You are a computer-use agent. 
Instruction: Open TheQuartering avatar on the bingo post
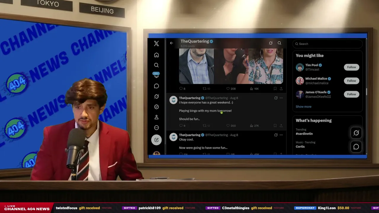[174, 100]
